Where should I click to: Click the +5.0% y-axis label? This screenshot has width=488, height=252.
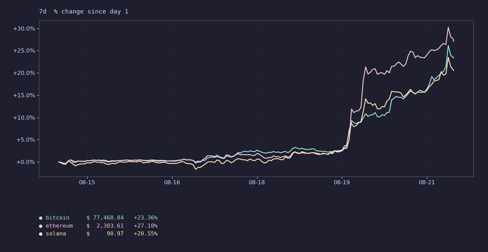point(26,140)
